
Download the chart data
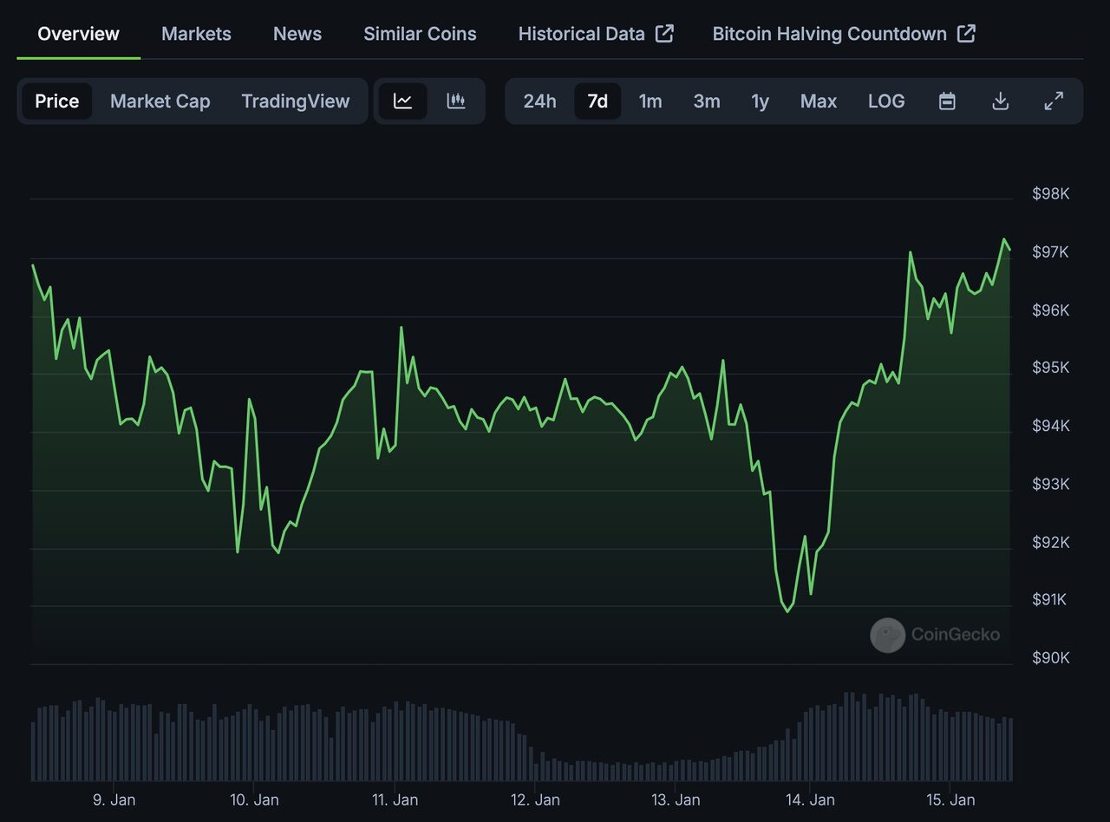tap(1000, 101)
